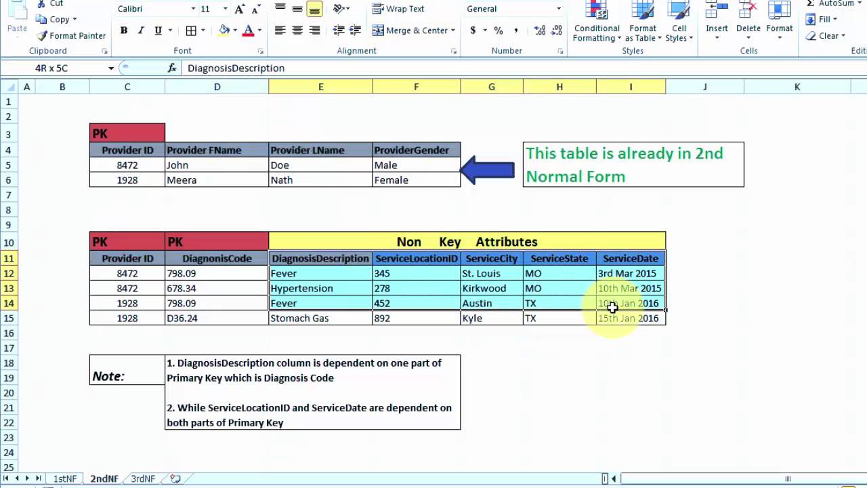867x488 pixels.
Task: Select the 2ndNF sheet tab
Action: pyautogui.click(x=104, y=479)
